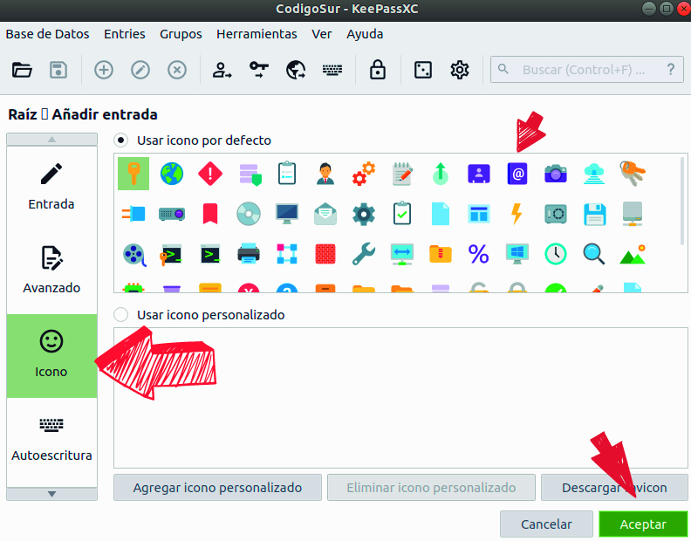Select the projector icon
This screenshot has width=691, height=541.
(172, 215)
